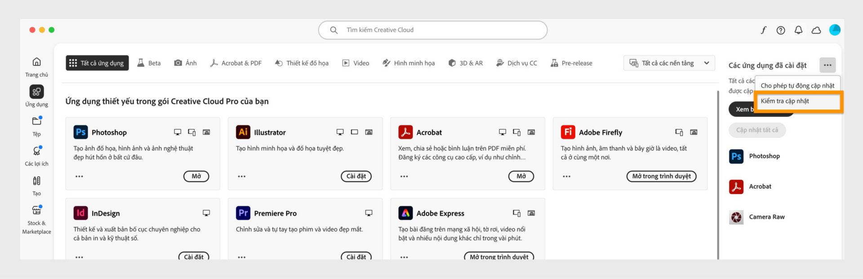The height and width of the screenshot is (279, 863).
Task: Click Mở button on Photoshop card
Action: [x=196, y=176]
